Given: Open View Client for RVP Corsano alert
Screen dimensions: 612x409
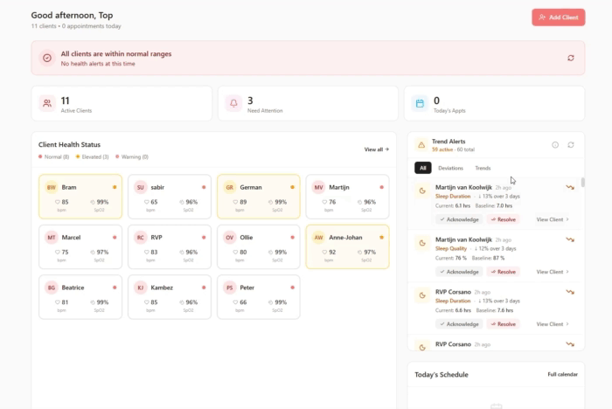Looking at the screenshot, I should coord(553,324).
